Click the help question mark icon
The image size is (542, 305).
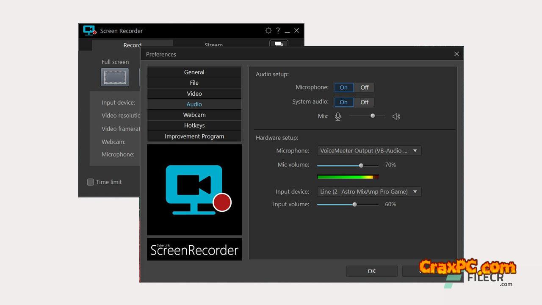[278, 30]
